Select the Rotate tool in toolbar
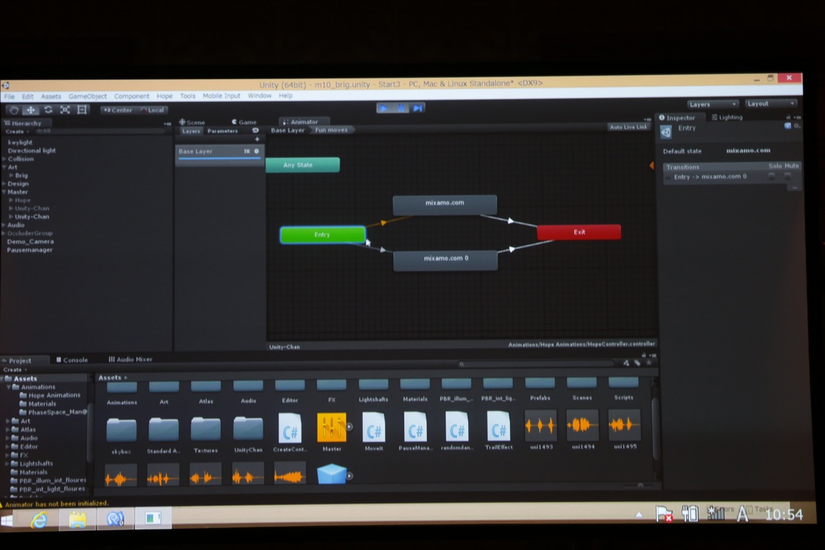Image resolution: width=825 pixels, height=550 pixels. (48, 110)
